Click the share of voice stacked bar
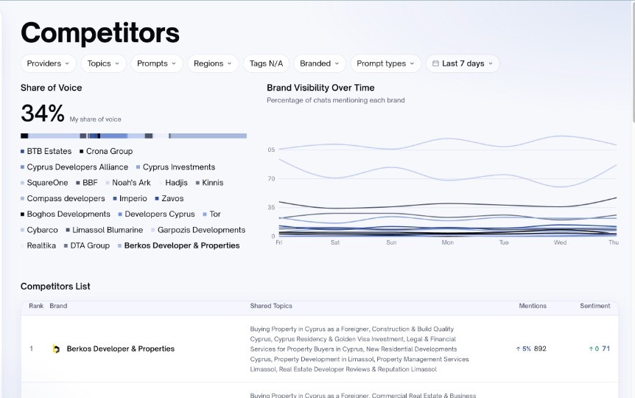Viewport: 635px width, 398px height. 133,136
